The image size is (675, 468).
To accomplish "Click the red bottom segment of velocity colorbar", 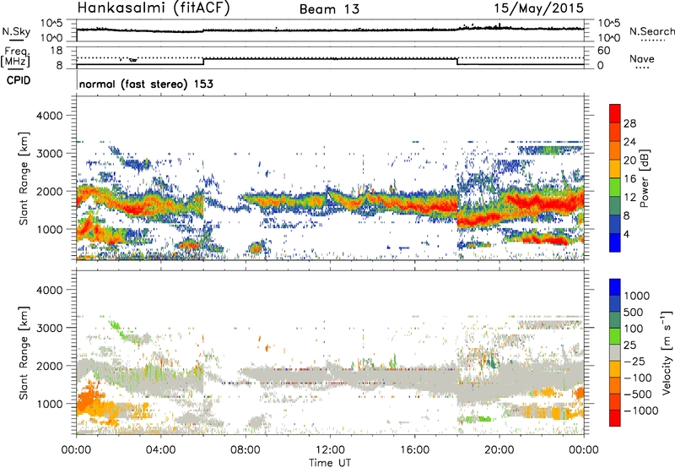I will click(x=615, y=418).
